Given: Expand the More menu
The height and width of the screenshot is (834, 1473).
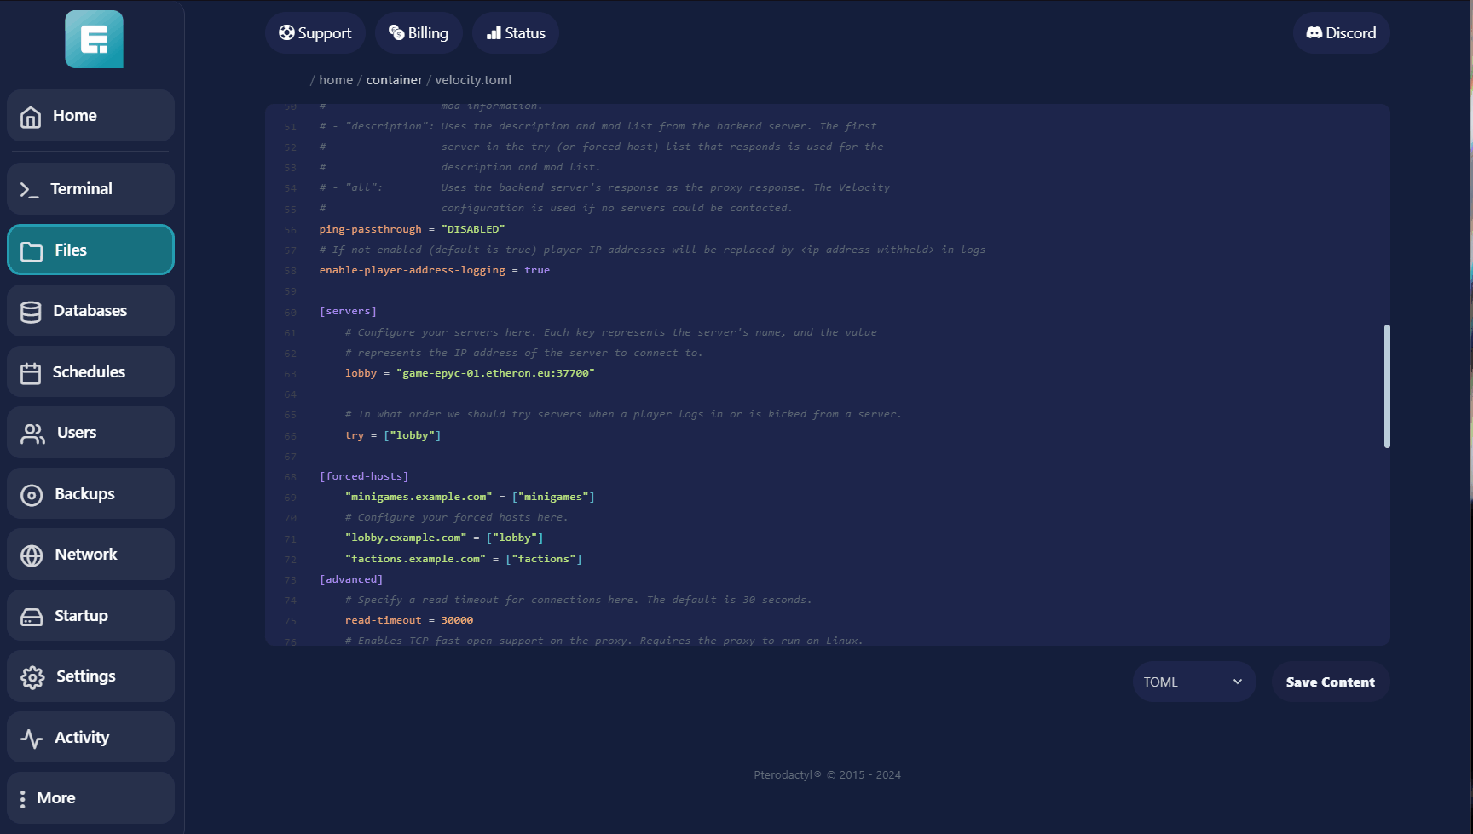Looking at the screenshot, I should click(x=90, y=798).
